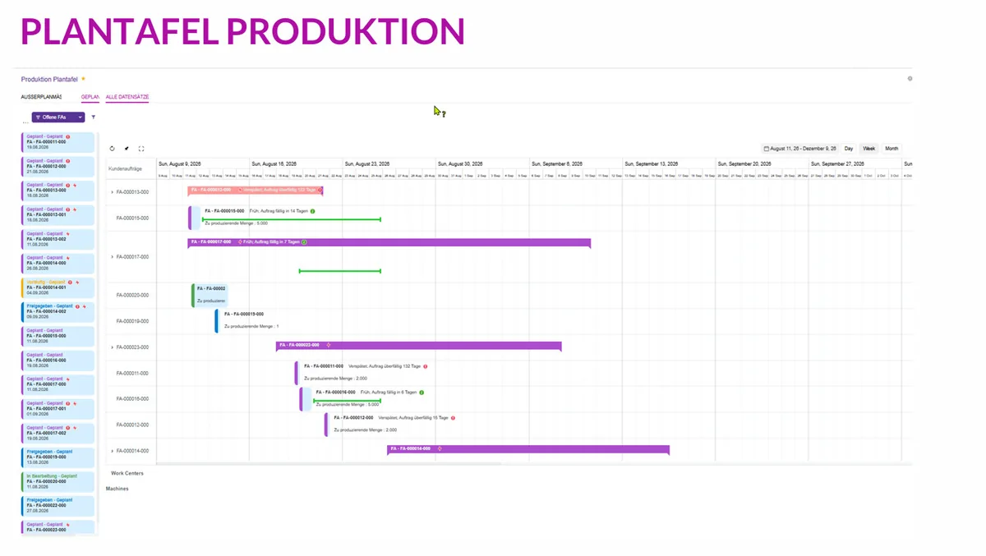This screenshot has width=986, height=556.
Task: Select the purple FA-000014-000 Gantt bar
Action: [x=528, y=449]
